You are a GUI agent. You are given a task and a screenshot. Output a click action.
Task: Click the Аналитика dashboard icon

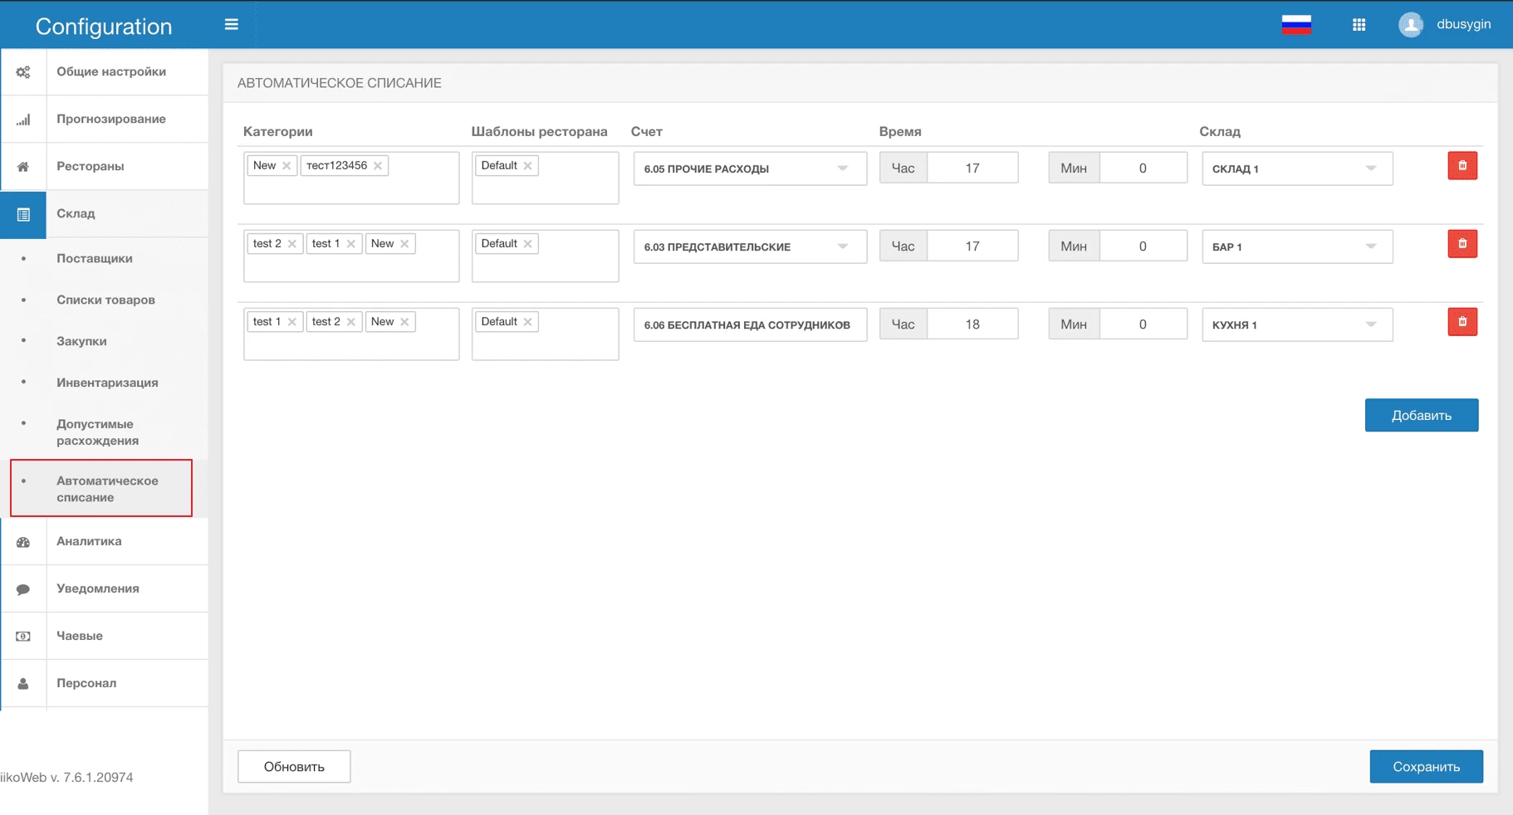tap(23, 542)
